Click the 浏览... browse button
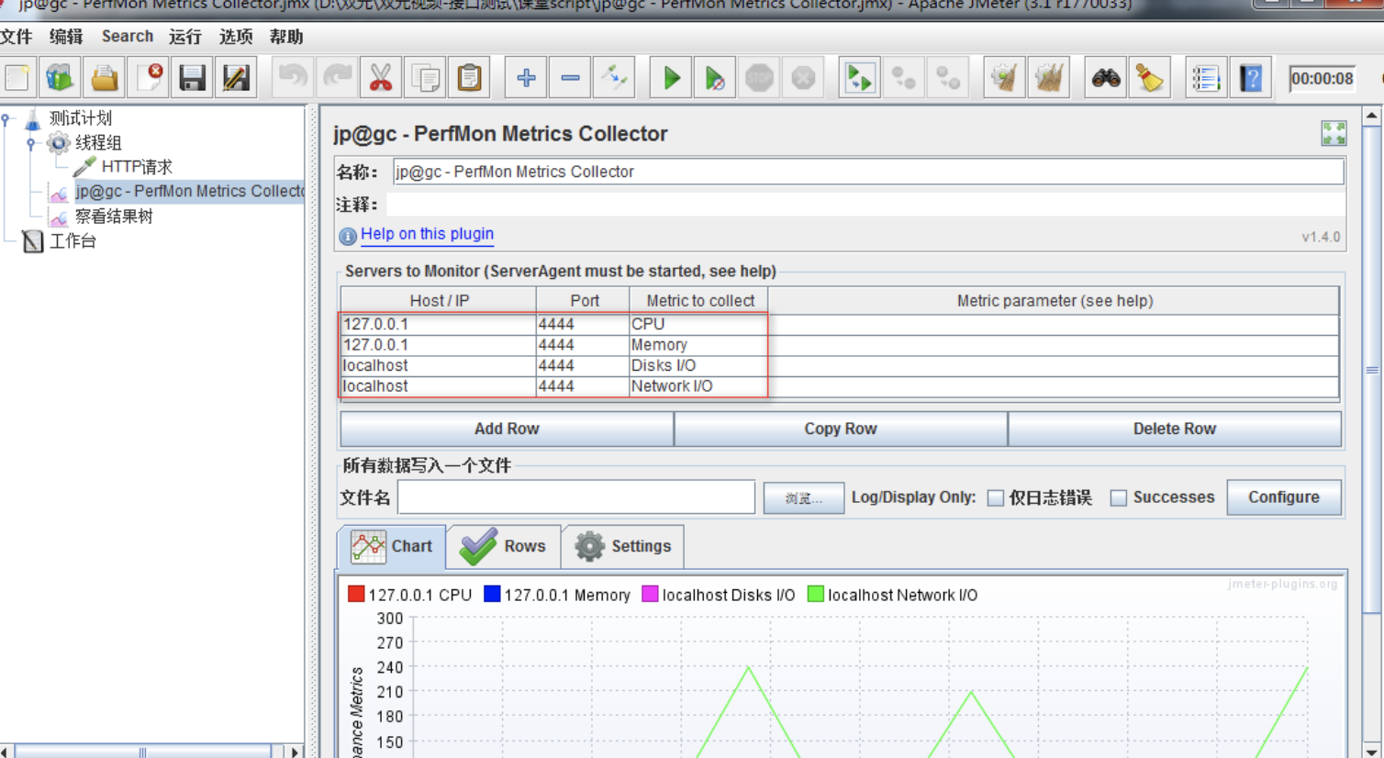1384x758 pixels. (804, 497)
